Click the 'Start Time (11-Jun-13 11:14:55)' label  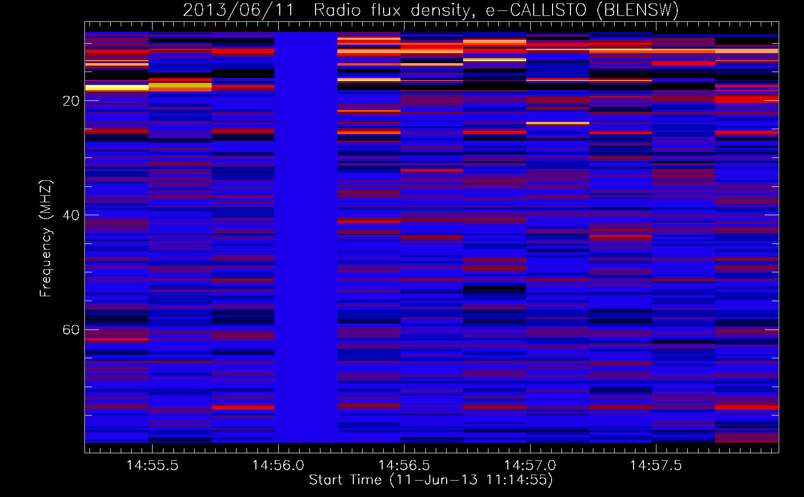431,480
